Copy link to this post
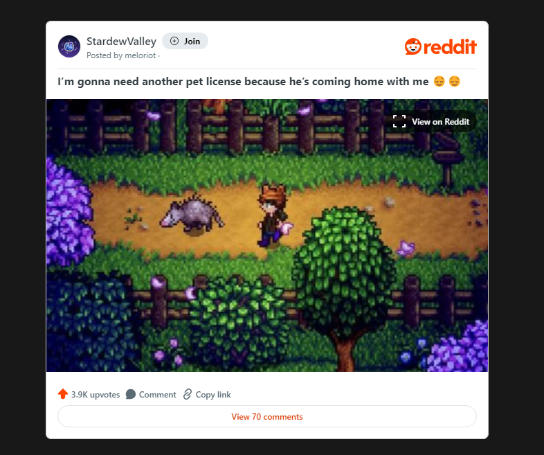The image size is (544, 455). pos(207,395)
